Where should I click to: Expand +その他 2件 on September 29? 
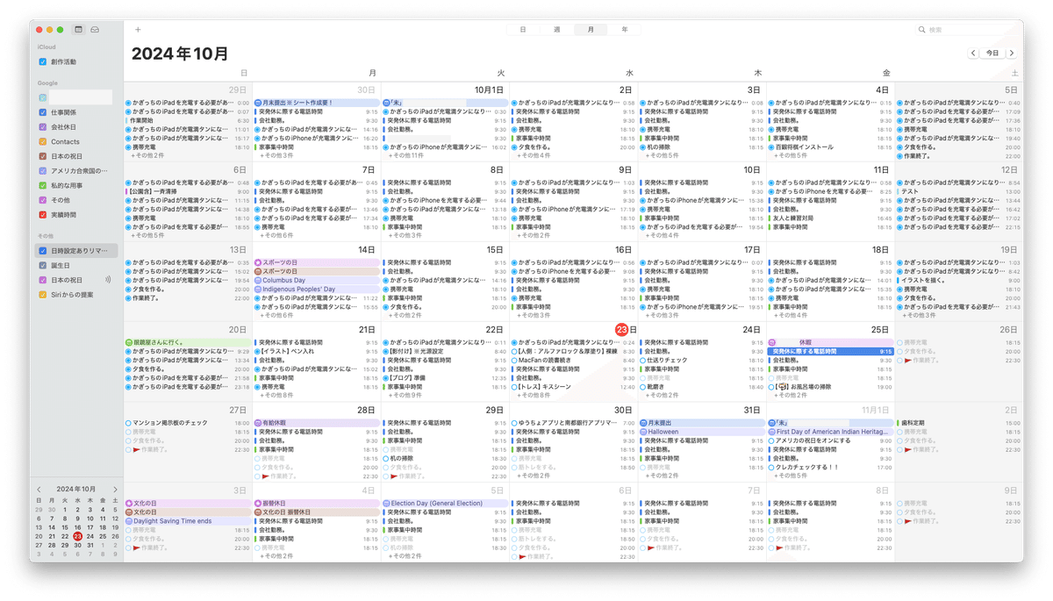click(147, 155)
